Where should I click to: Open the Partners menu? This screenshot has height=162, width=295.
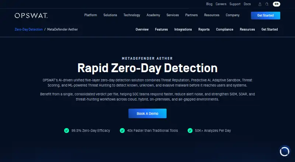click(191, 15)
